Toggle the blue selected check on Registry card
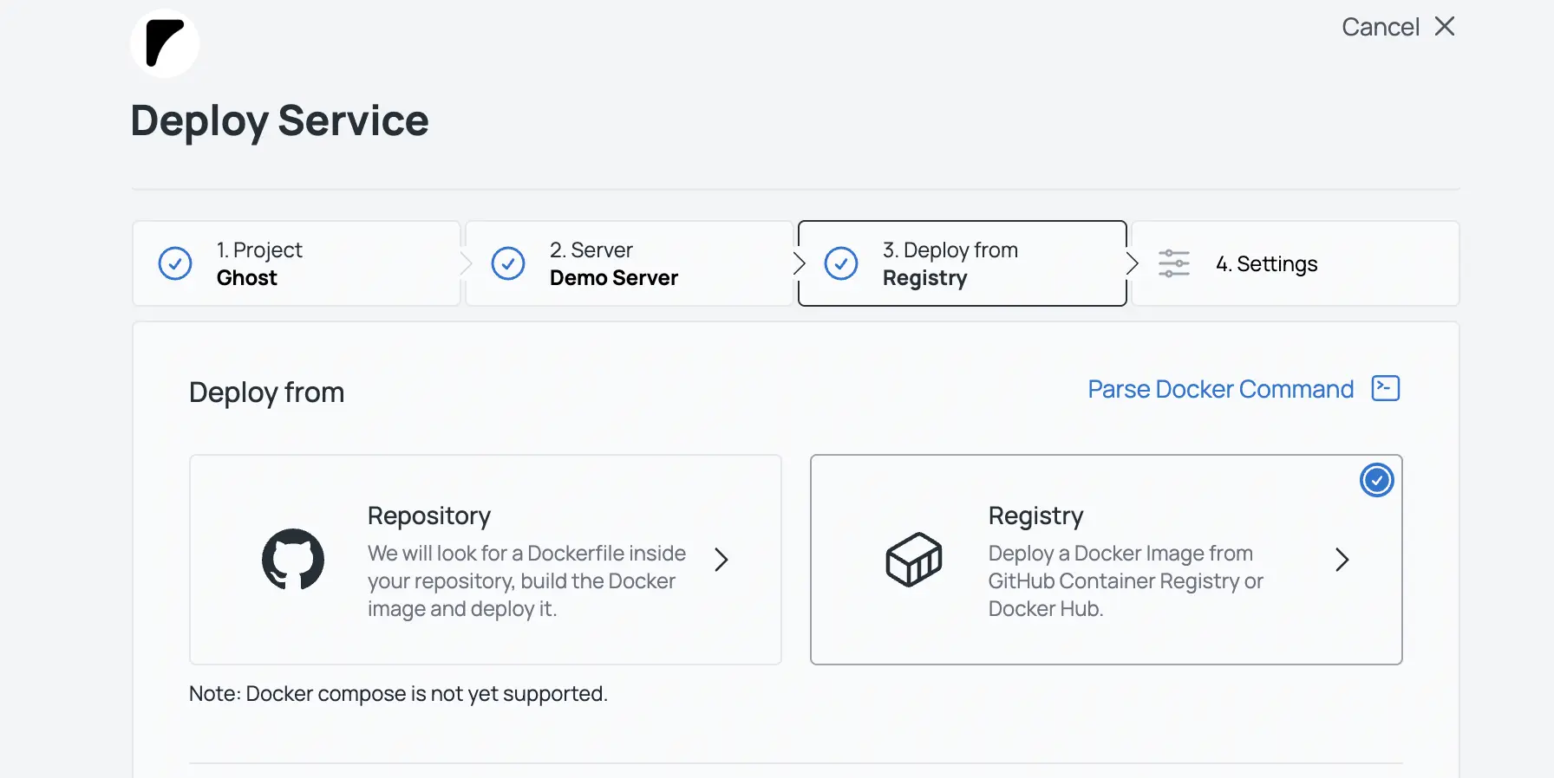The image size is (1554, 778). pos(1376,480)
